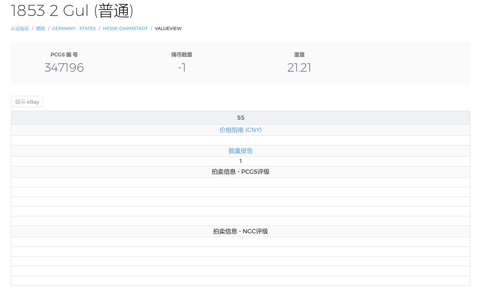478x290 pixels.
Task: Click the PCGS 编号 label
Action: (x=64, y=55)
